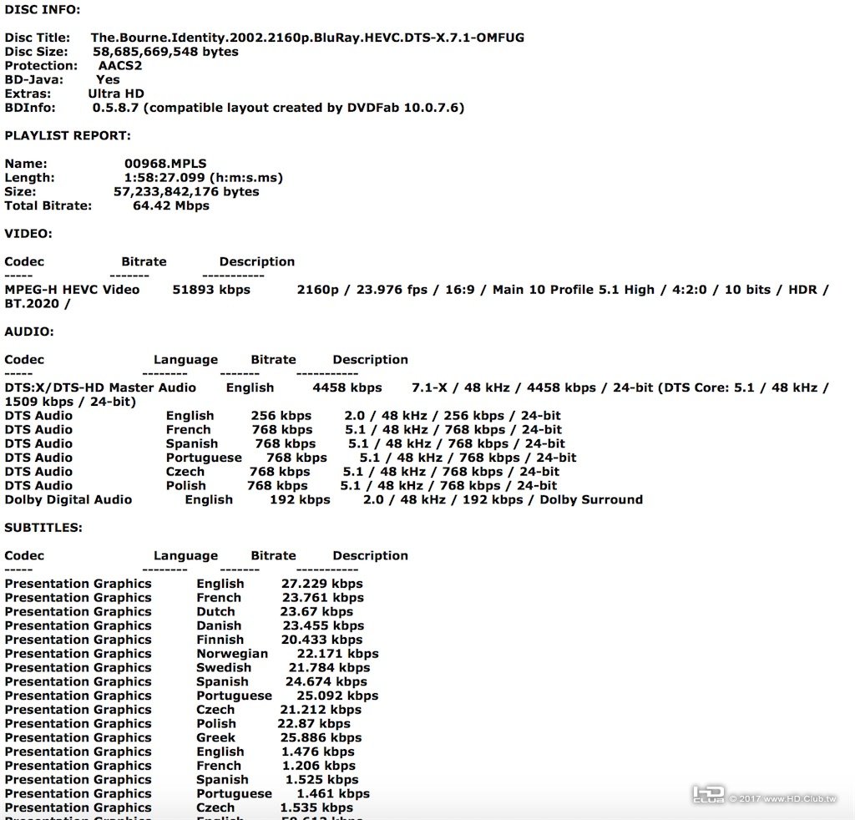Image resolution: width=855 pixels, height=820 pixels.
Task: Click the Ultra HD extras value
Action: (x=116, y=94)
